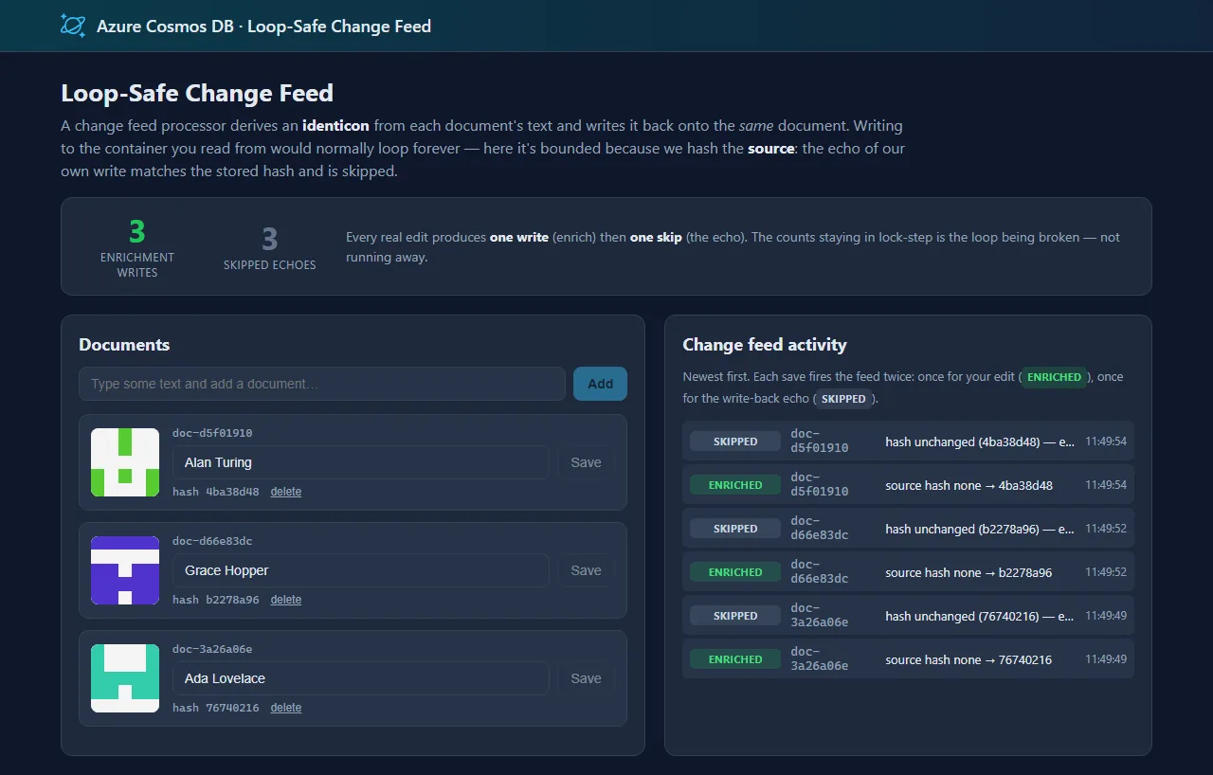This screenshot has height=775, width=1213.
Task: Click the Enrichment Writes counter value
Action: pyautogui.click(x=137, y=231)
